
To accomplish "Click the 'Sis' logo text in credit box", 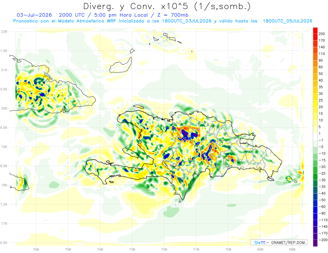I will click(257, 242).
